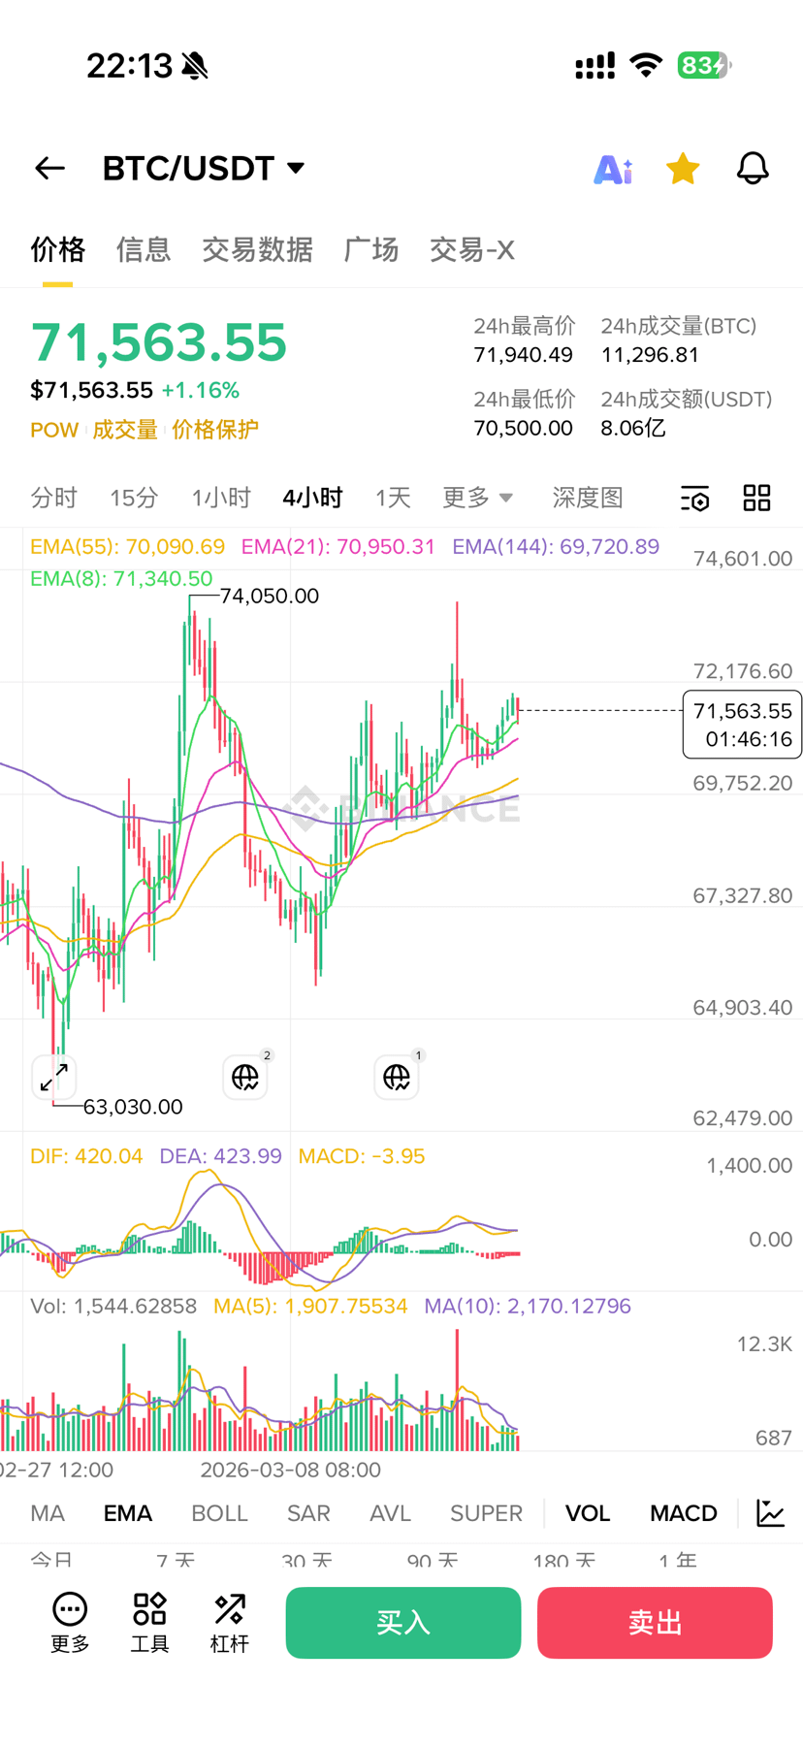Tap the red 卖出 button

[655, 1623]
